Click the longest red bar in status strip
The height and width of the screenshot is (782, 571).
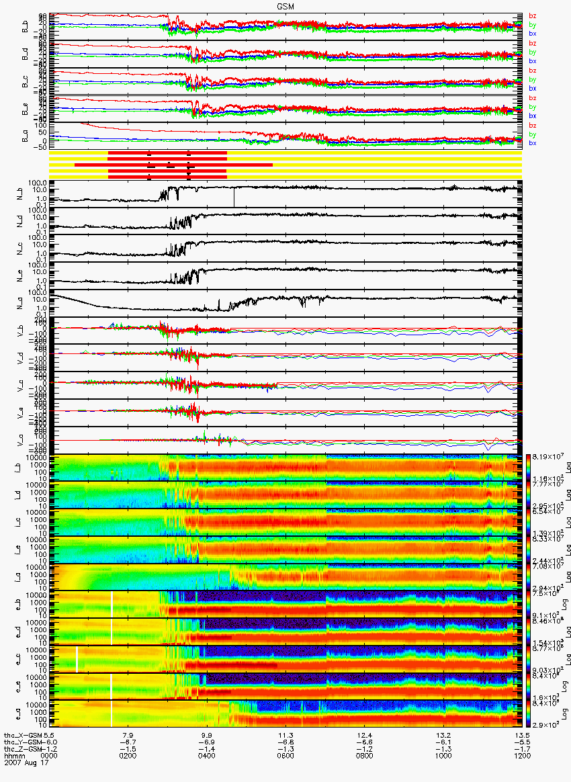click(173, 165)
